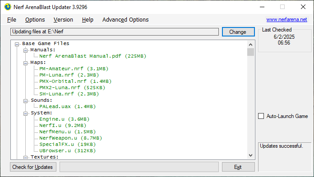Click the Updating files at E:\Nerf path field
Image resolution: width=314 pixels, height=177 pixels.
point(115,32)
